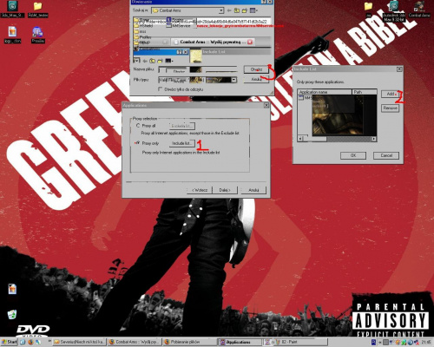Click the Dalej next button
The width and height of the screenshot is (434, 347).
pos(225,190)
